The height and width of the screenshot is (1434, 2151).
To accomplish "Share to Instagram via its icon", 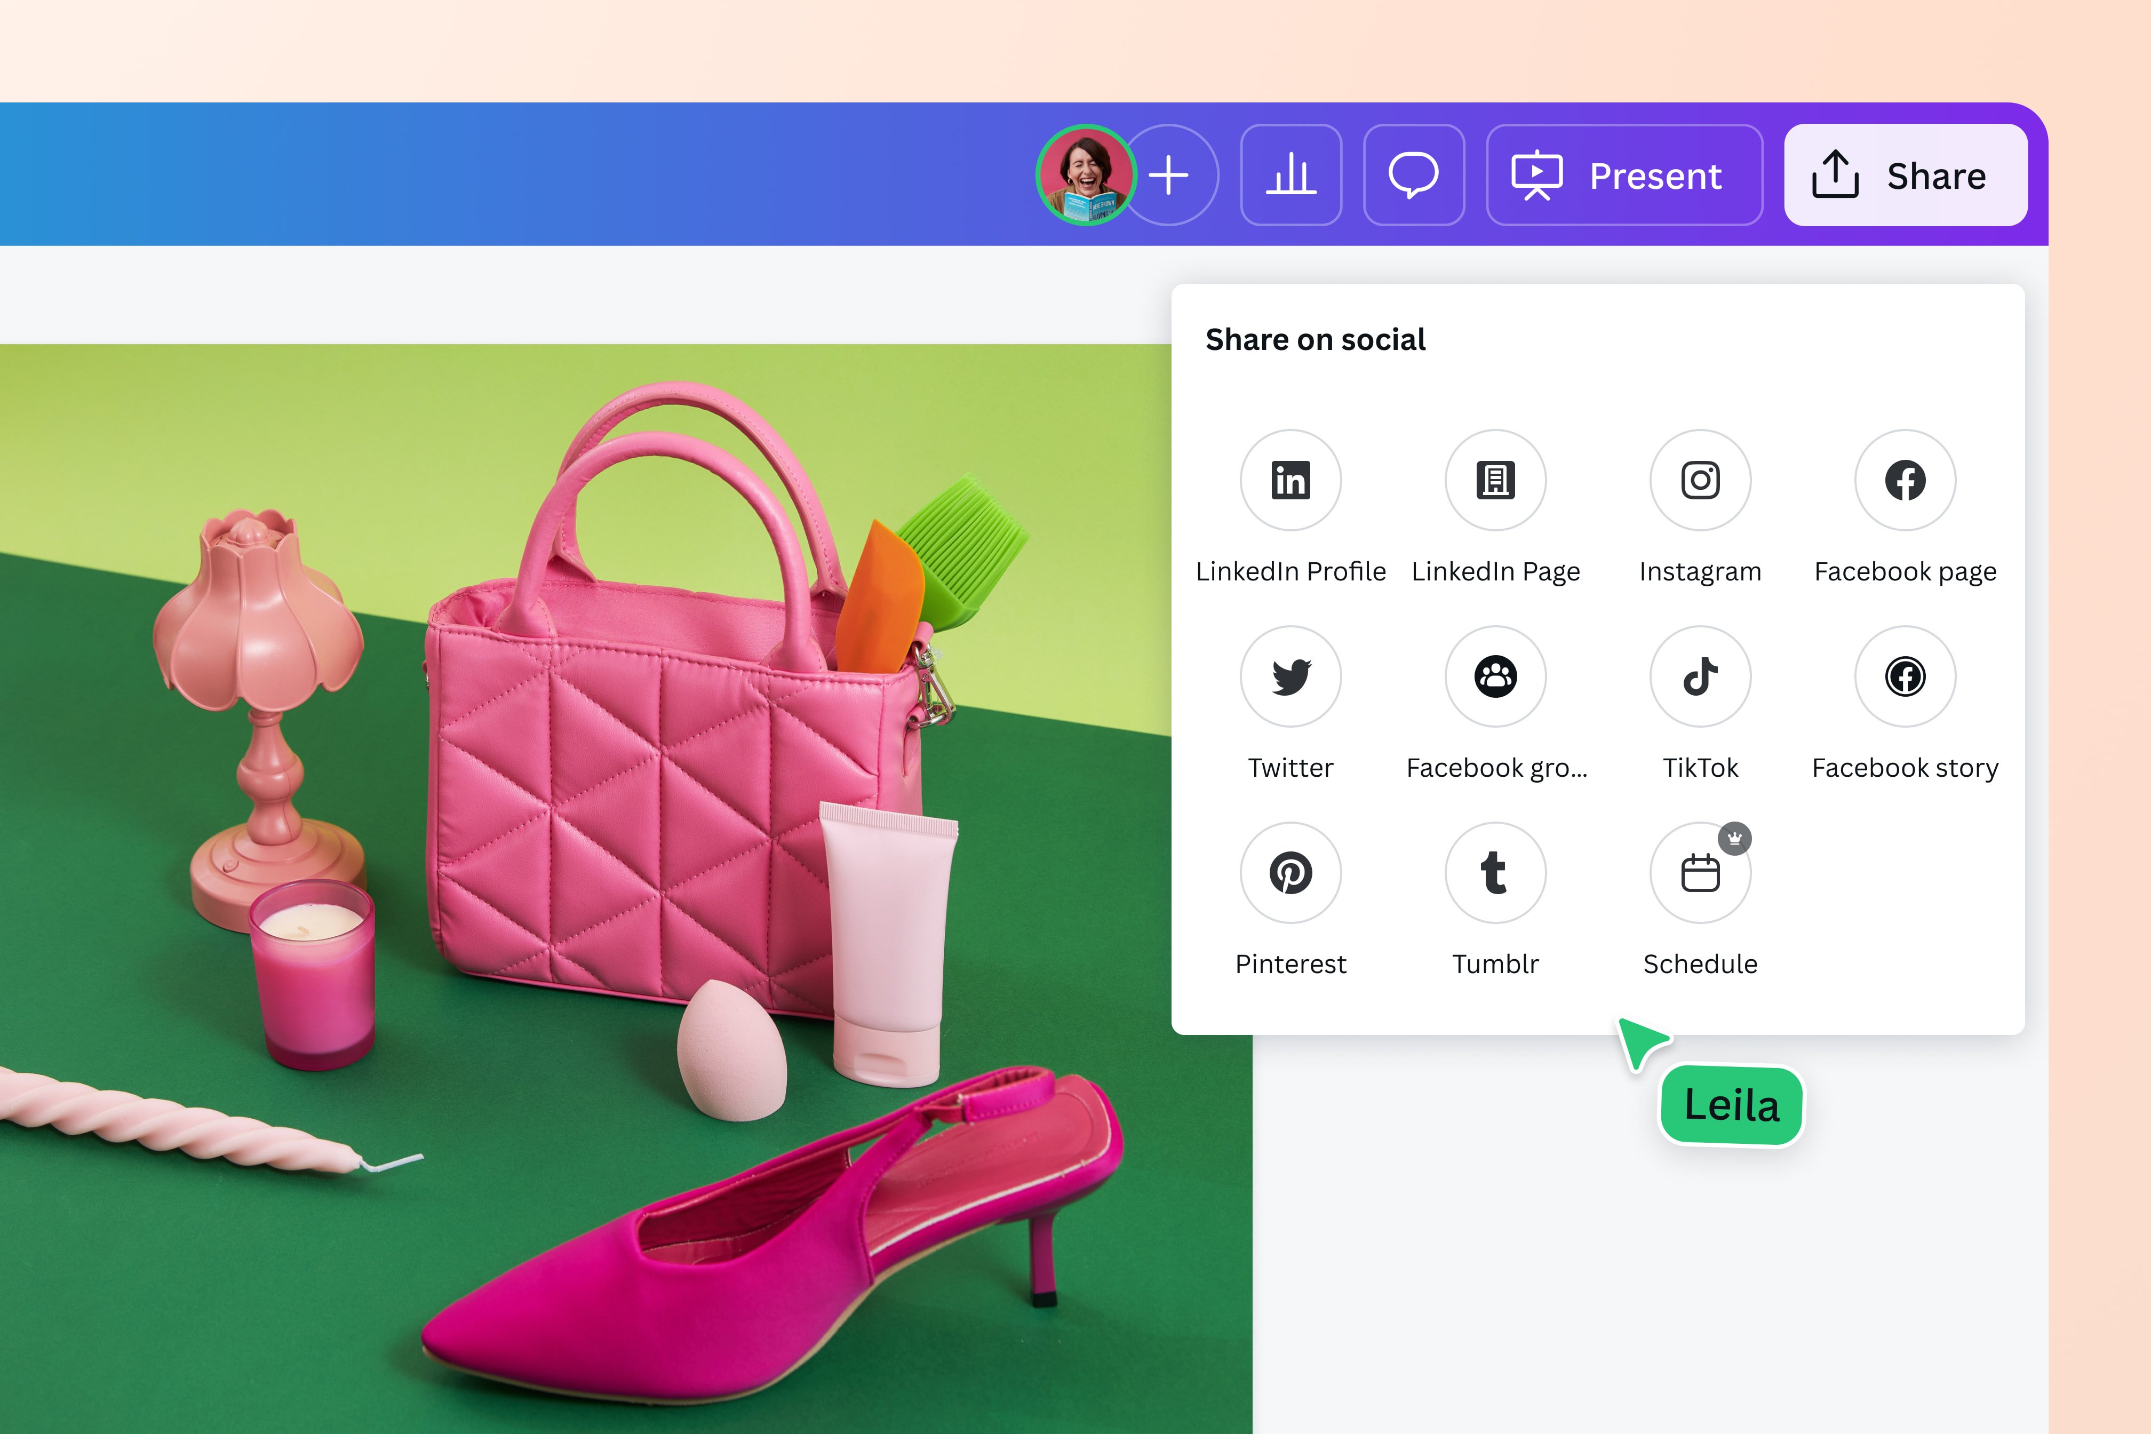I will click(x=1700, y=480).
